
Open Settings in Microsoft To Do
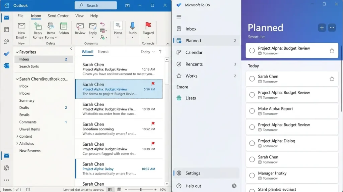coord(206,173)
